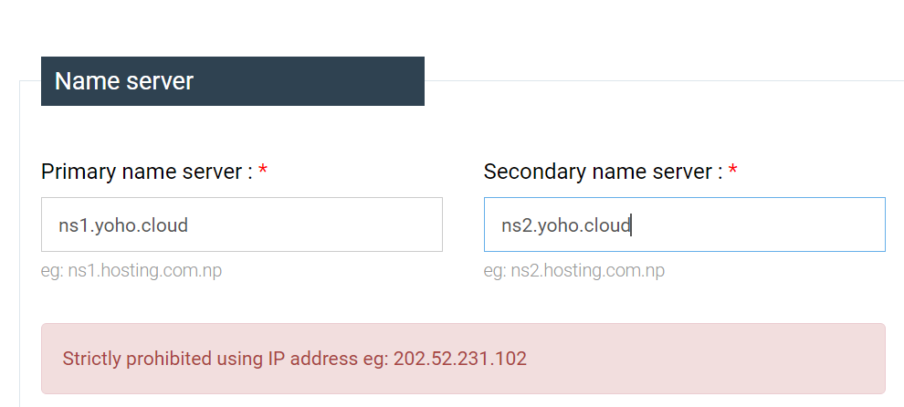This screenshot has width=904, height=407.
Task: Click the blank right side of Primary field
Action: 365,224
